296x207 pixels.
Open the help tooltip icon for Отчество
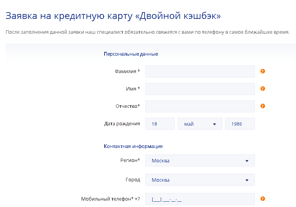pyautogui.click(x=263, y=106)
